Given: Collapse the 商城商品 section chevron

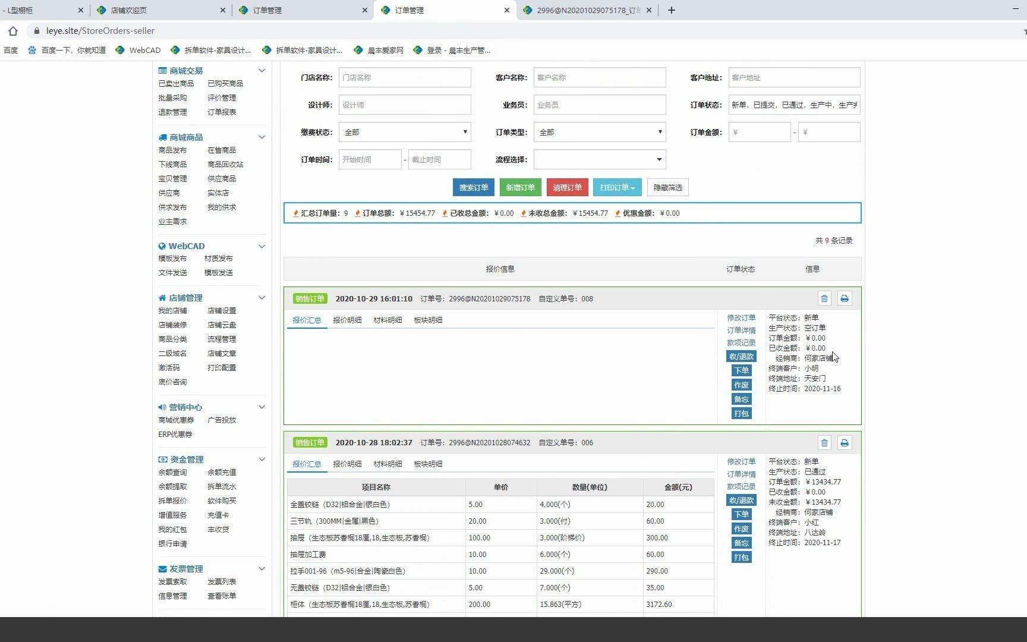Looking at the screenshot, I should [262, 137].
